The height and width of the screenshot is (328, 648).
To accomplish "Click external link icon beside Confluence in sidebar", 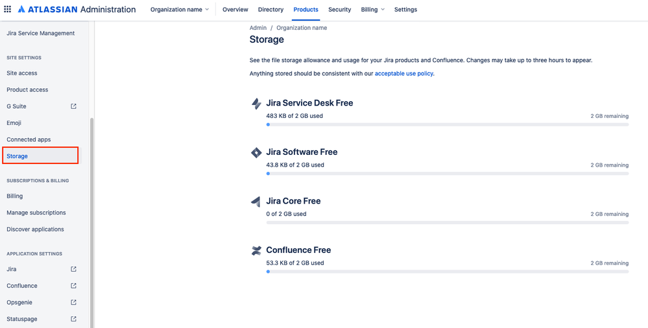I will tap(73, 285).
